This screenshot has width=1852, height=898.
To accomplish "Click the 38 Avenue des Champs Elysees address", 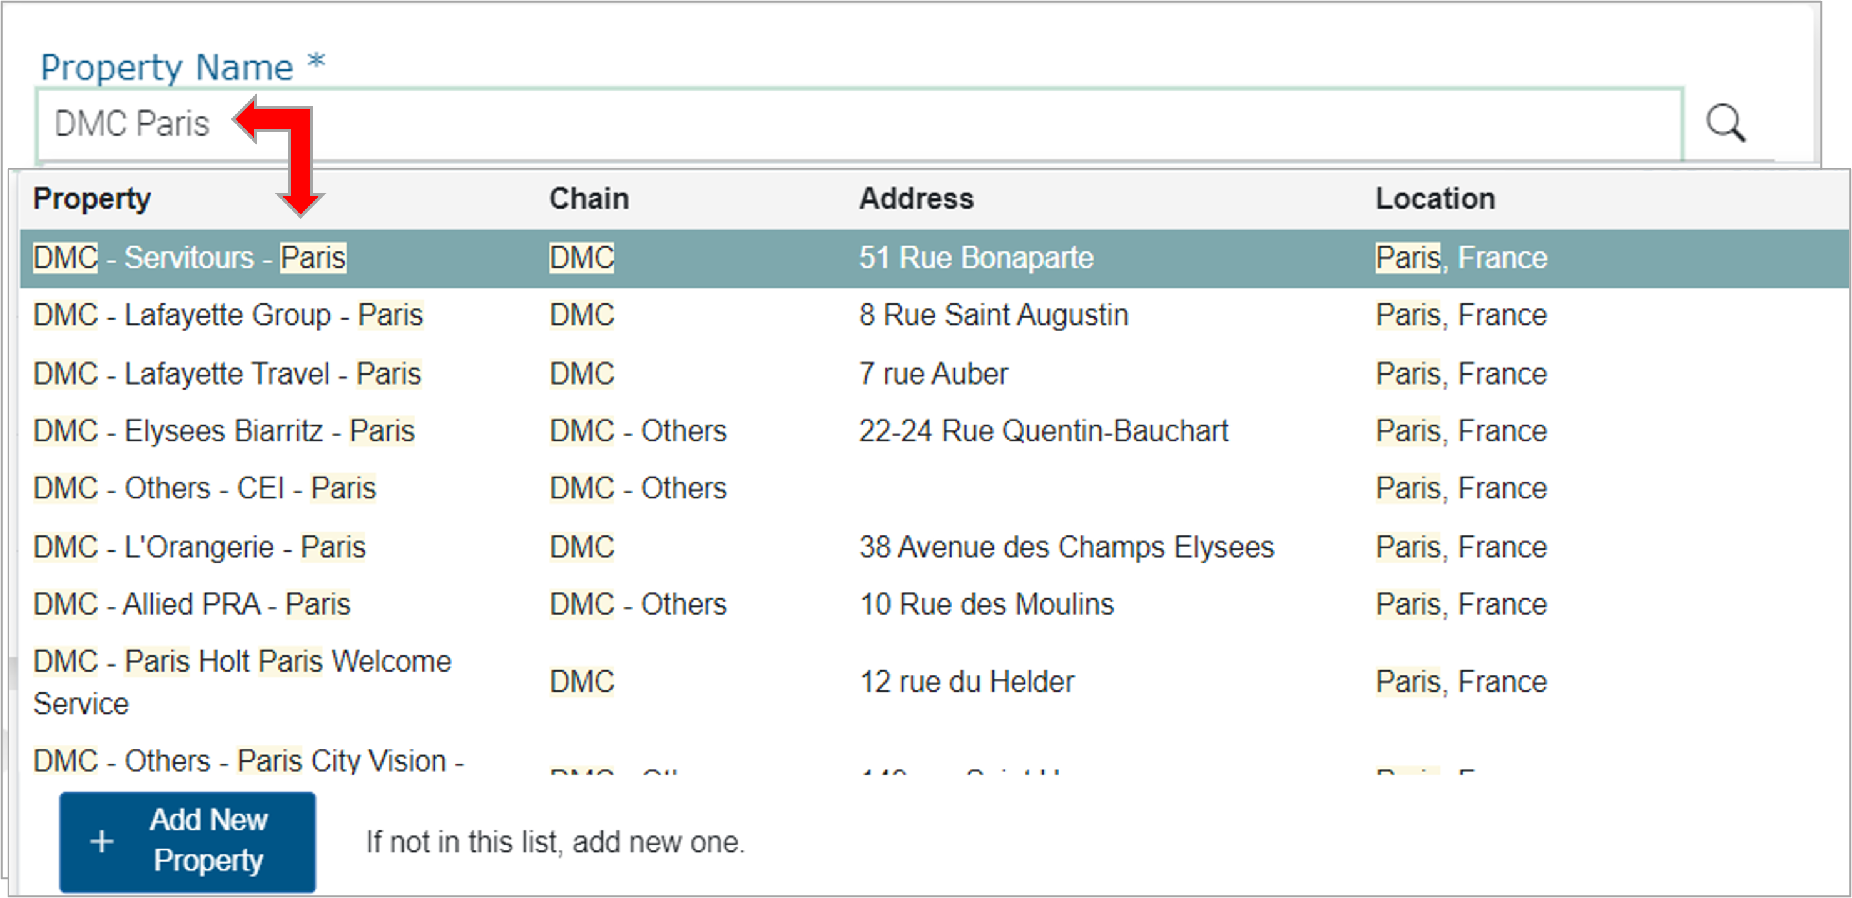I will (x=1066, y=547).
